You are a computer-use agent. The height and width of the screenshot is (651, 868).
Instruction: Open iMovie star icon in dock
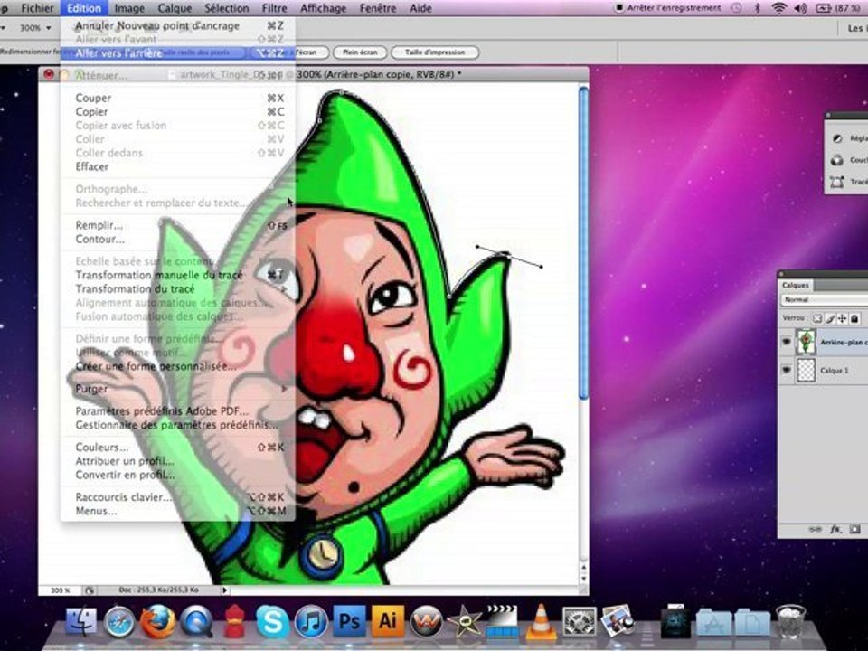point(464,621)
